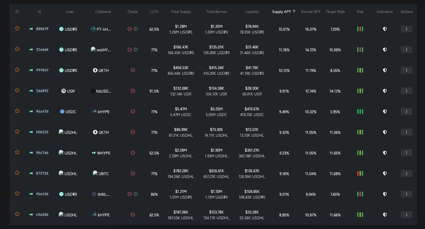Sort table by Supply APY column

click(283, 12)
